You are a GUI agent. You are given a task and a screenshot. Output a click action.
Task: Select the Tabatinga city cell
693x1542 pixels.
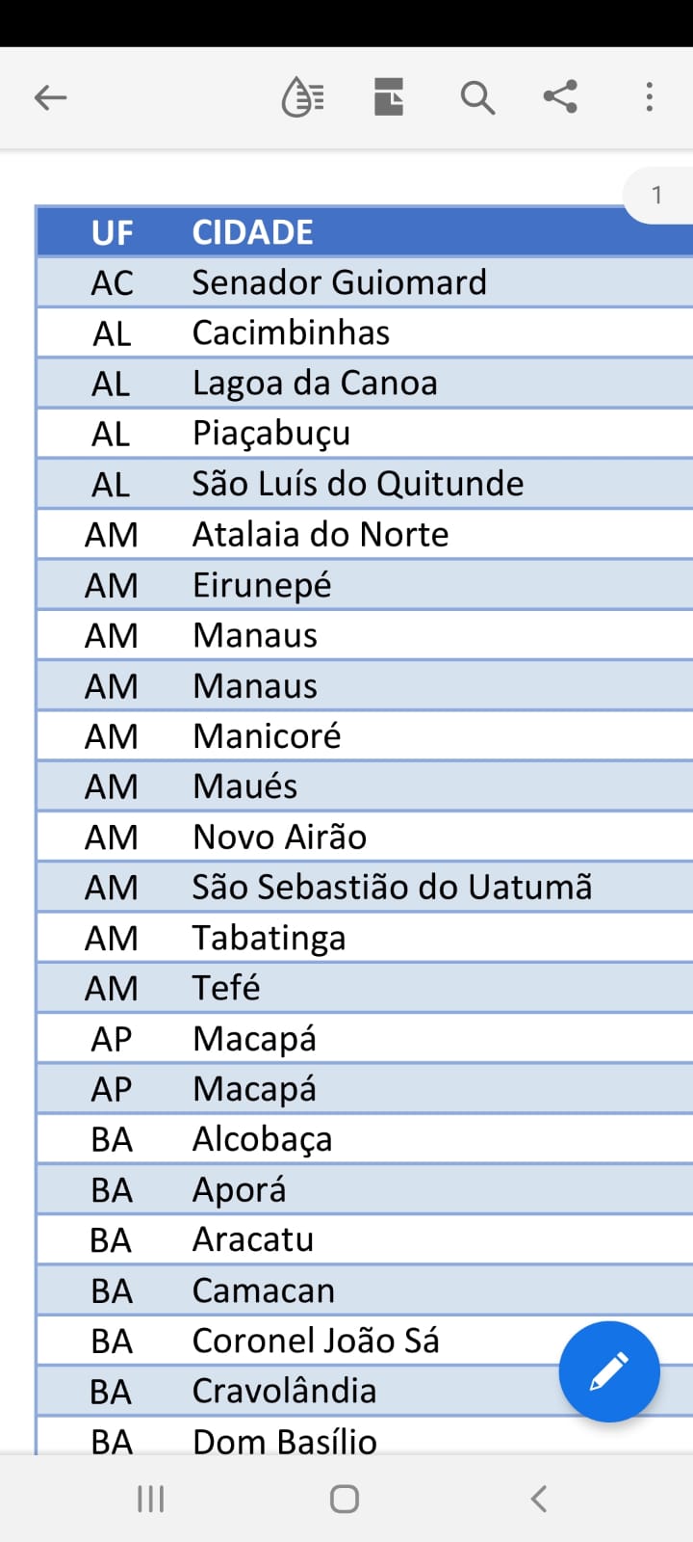point(269,938)
